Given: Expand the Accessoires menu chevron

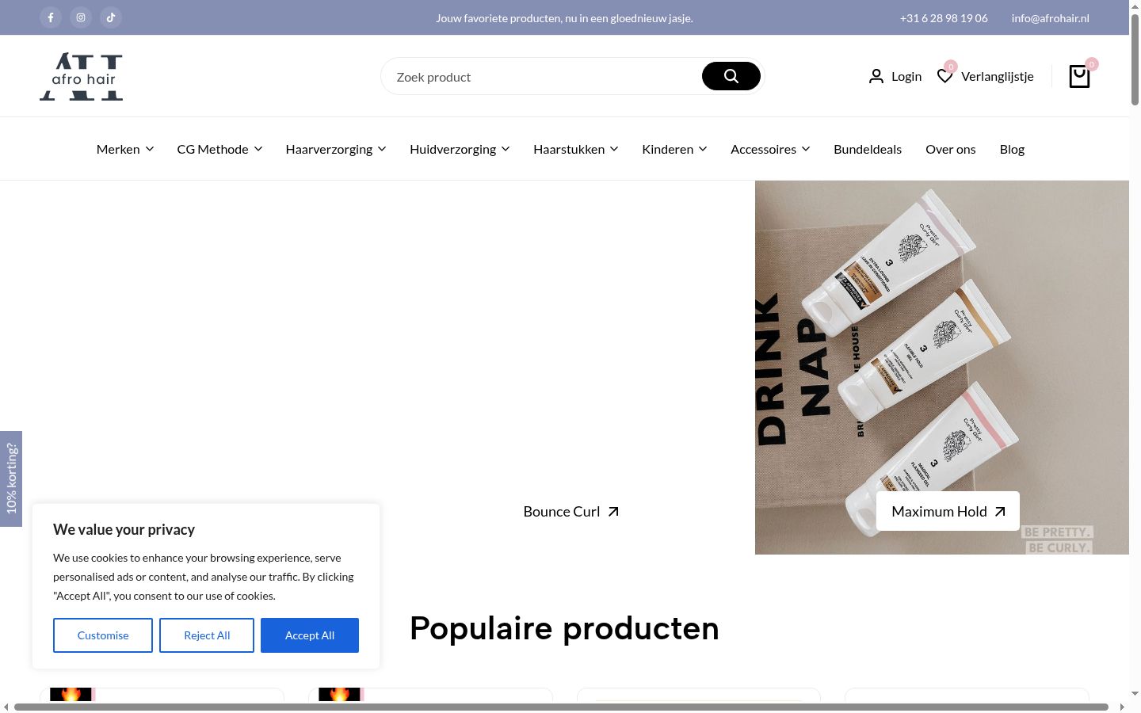Looking at the screenshot, I should (x=806, y=149).
